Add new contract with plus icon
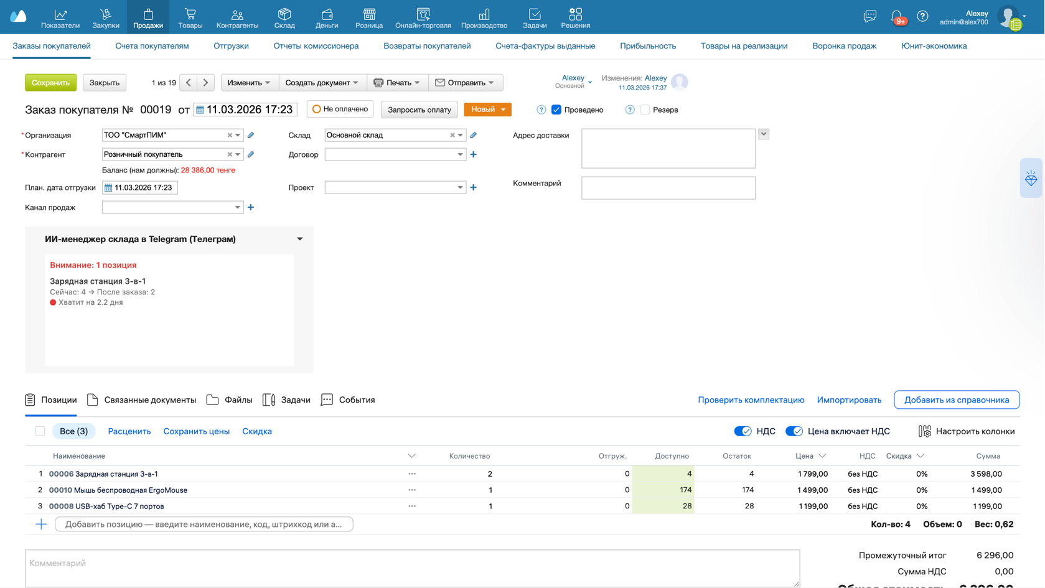This screenshot has height=588, width=1045. [x=474, y=154]
